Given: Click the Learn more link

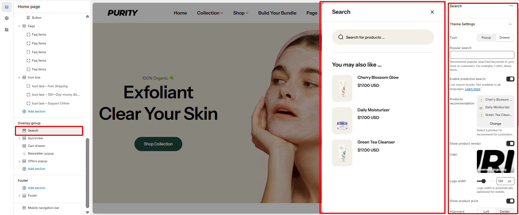Looking at the screenshot, I should (472, 89).
